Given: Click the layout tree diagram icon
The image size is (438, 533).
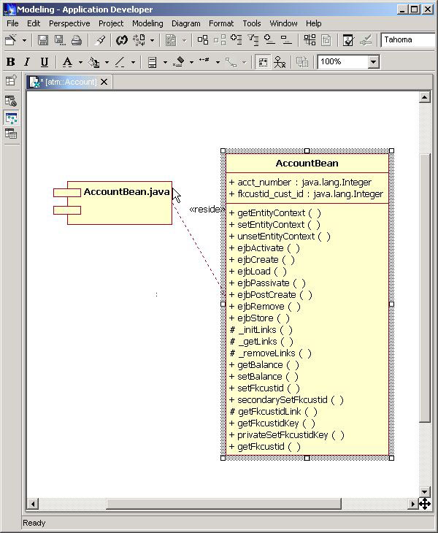Looking at the screenshot, I should pos(310,39).
